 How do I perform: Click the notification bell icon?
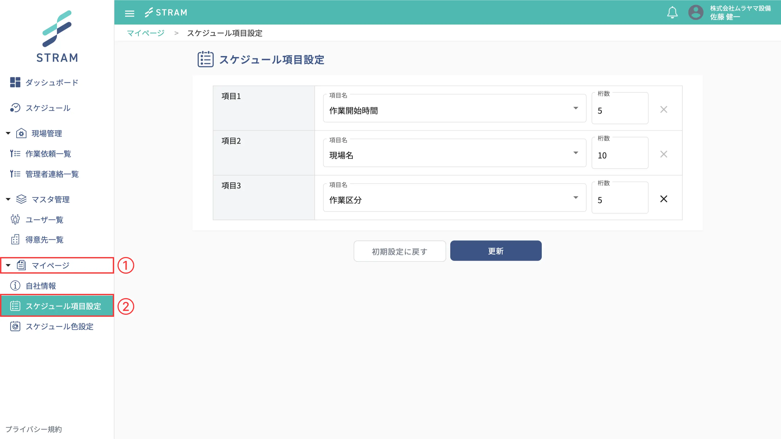[672, 12]
